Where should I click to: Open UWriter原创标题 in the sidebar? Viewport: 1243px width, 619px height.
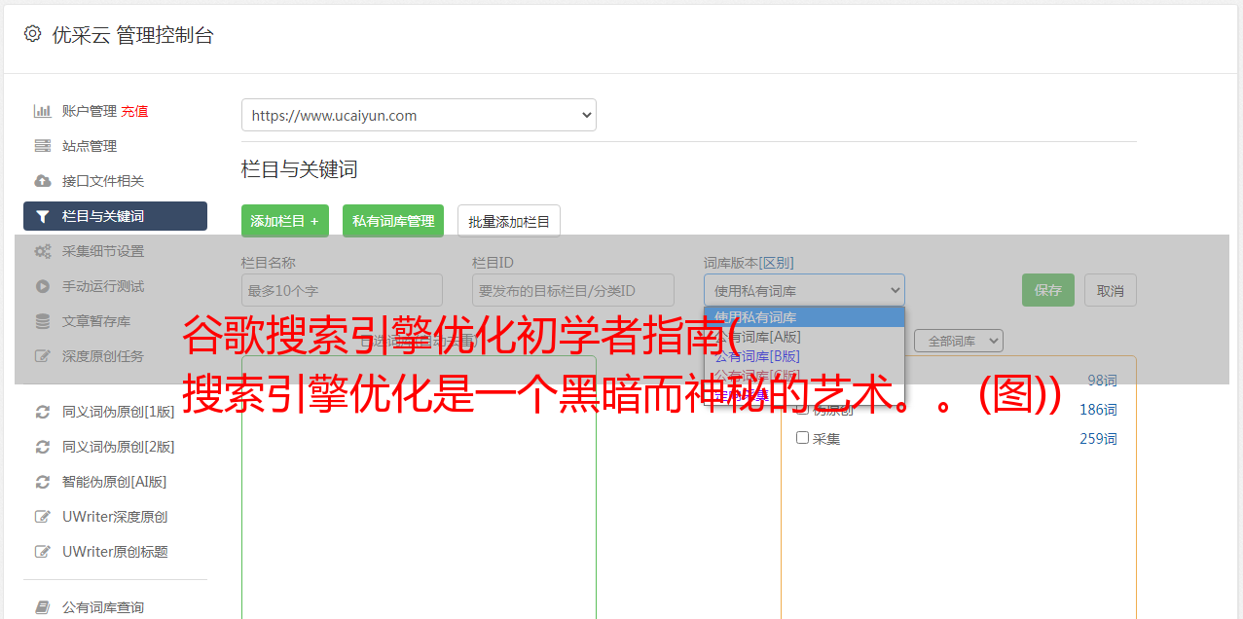(115, 552)
